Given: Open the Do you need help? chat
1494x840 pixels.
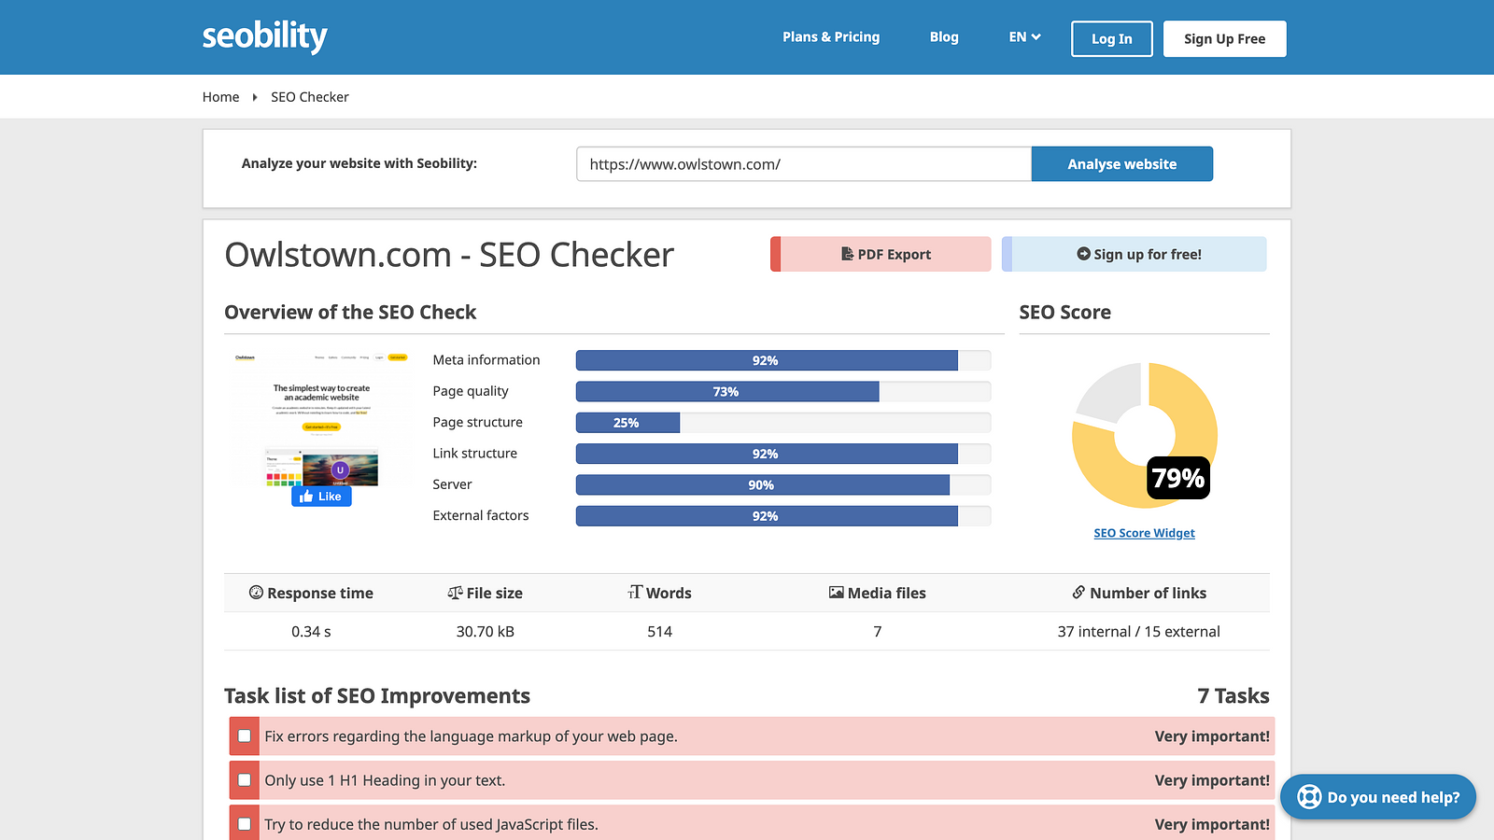Looking at the screenshot, I should [1378, 797].
